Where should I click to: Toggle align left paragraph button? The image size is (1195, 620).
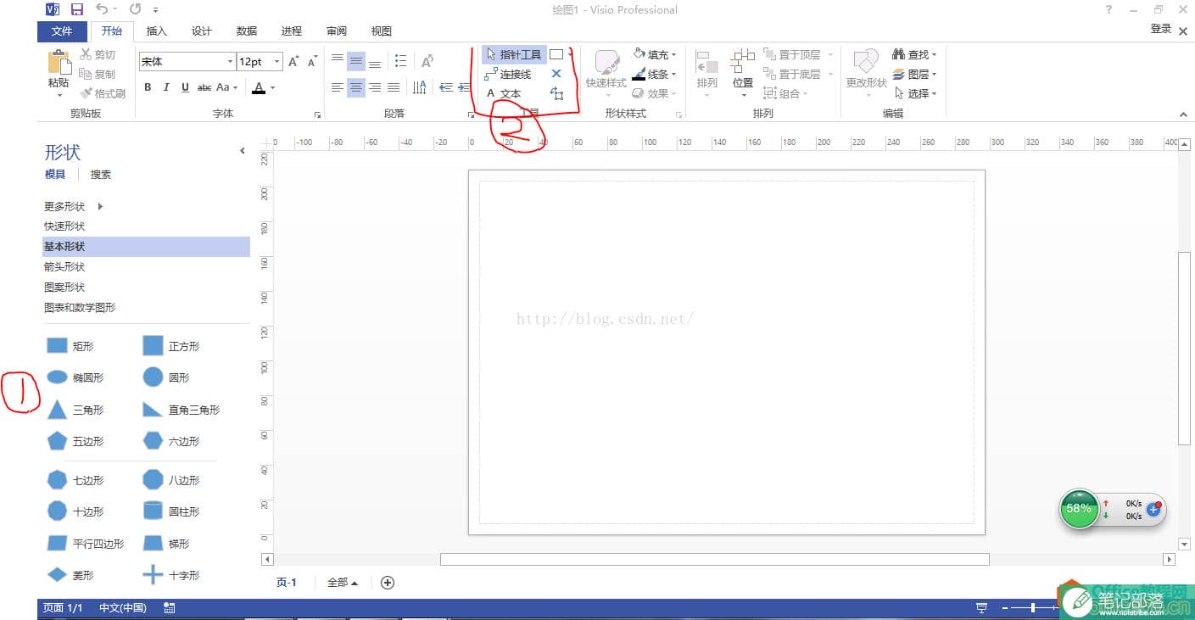click(338, 87)
